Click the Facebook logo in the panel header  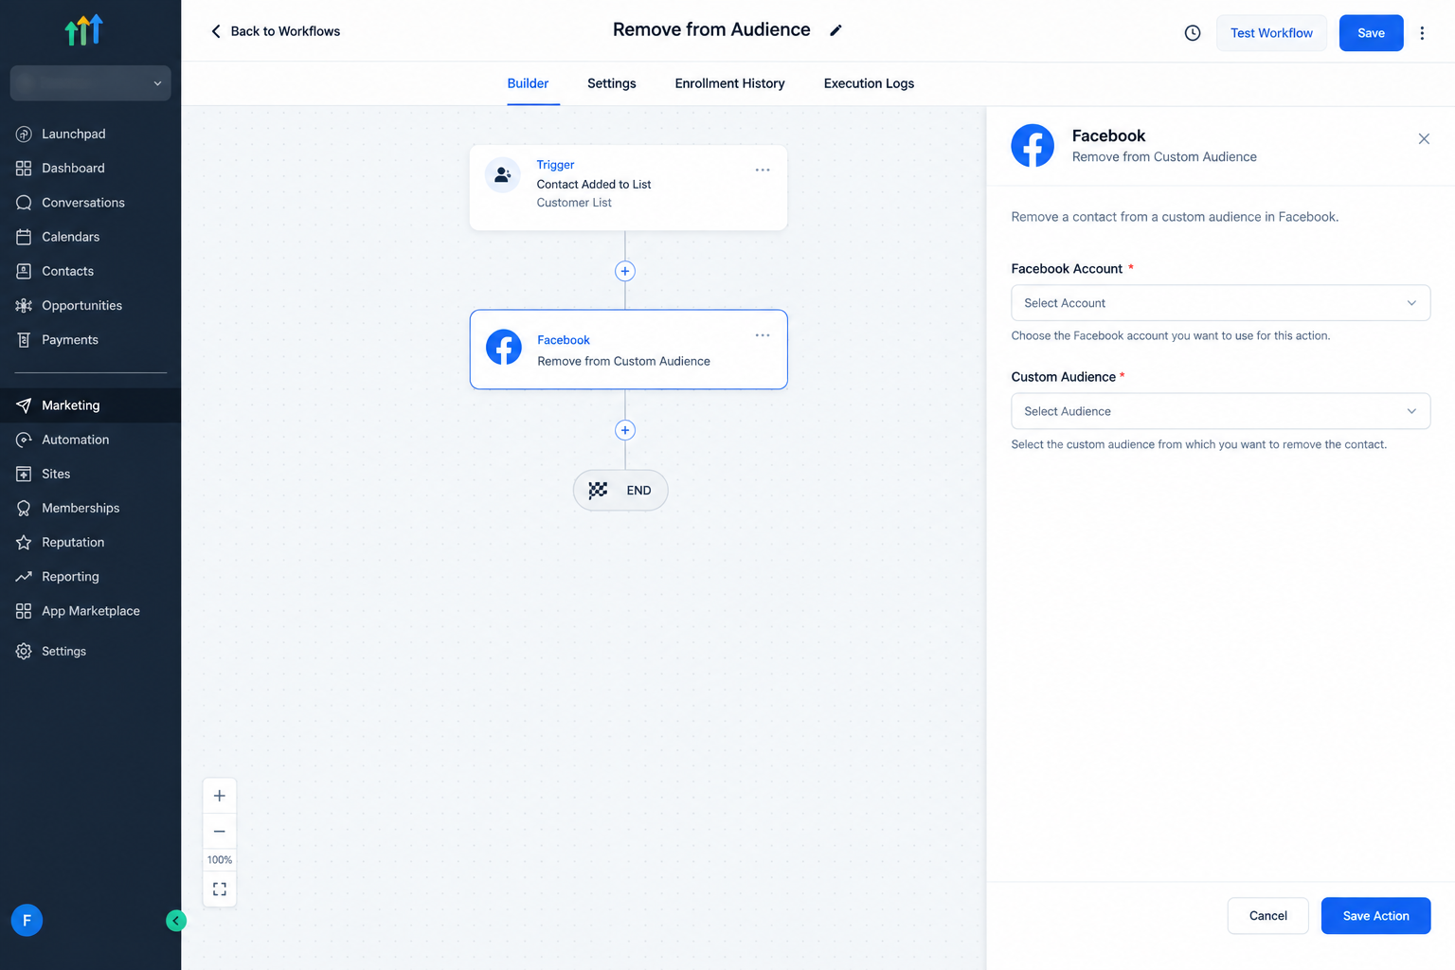pyautogui.click(x=1033, y=146)
